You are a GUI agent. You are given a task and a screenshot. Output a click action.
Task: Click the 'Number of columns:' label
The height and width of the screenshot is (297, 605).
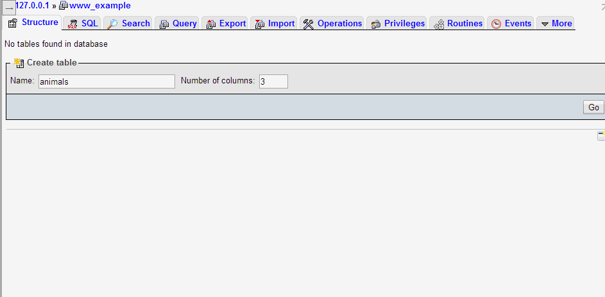point(218,81)
